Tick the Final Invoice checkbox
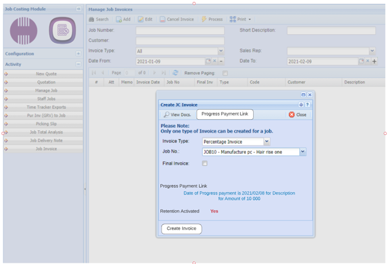 point(205,163)
